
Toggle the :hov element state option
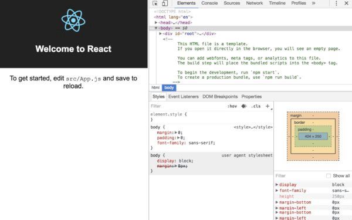[232, 106]
